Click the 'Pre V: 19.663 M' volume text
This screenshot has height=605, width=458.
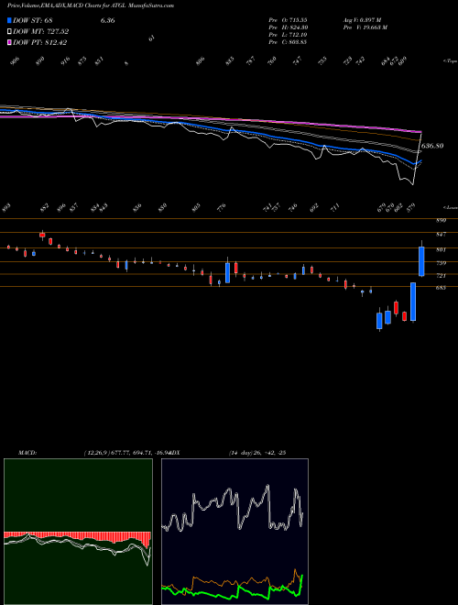[x=365, y=27]
